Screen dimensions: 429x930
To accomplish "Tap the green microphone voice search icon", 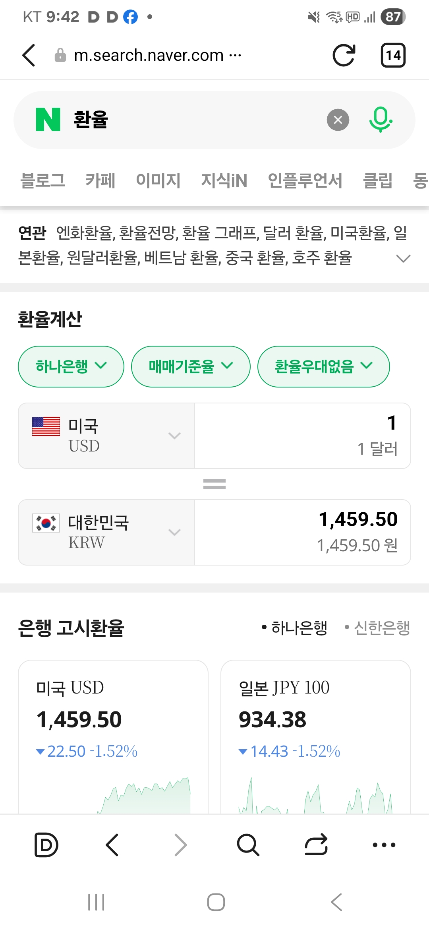I will click(381, 120).
